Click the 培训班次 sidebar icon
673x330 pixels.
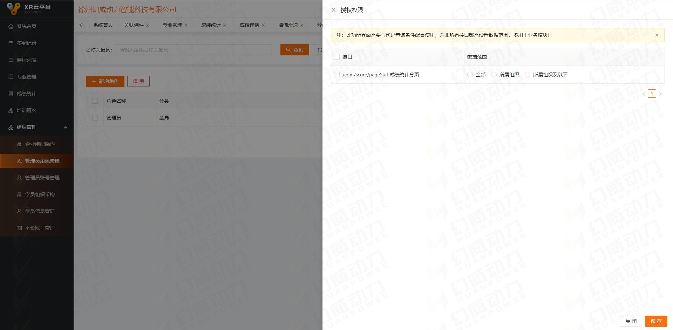point(10,110)
